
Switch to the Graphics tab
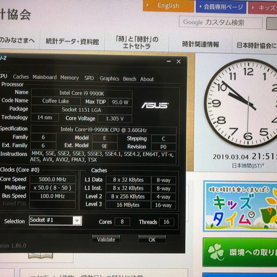[x=110, y=79]
